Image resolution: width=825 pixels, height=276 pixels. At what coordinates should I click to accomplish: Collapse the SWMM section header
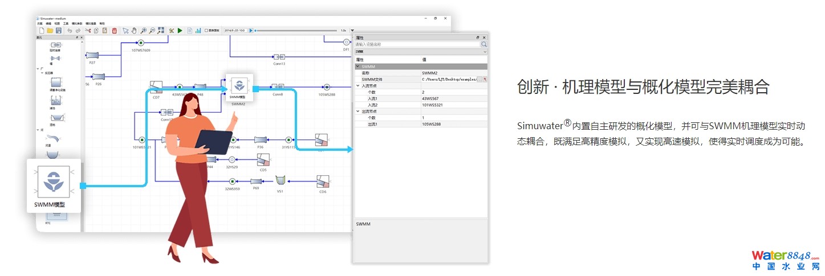(357, 67)
